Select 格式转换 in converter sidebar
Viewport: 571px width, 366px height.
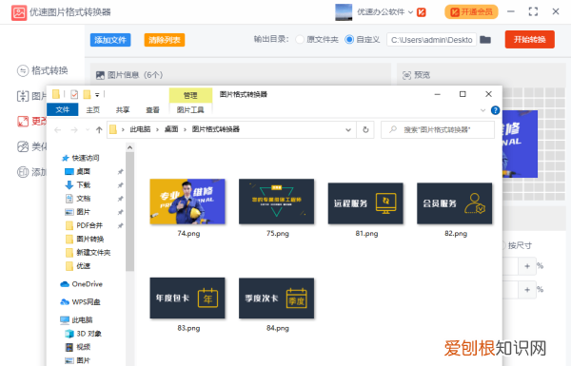[43, 70]
